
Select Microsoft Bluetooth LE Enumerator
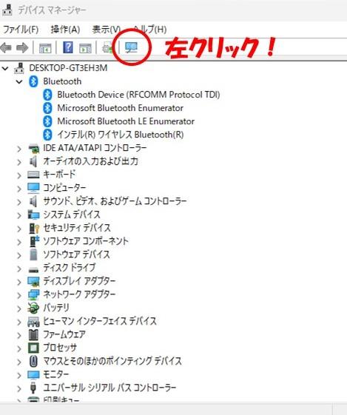(126, 121)
